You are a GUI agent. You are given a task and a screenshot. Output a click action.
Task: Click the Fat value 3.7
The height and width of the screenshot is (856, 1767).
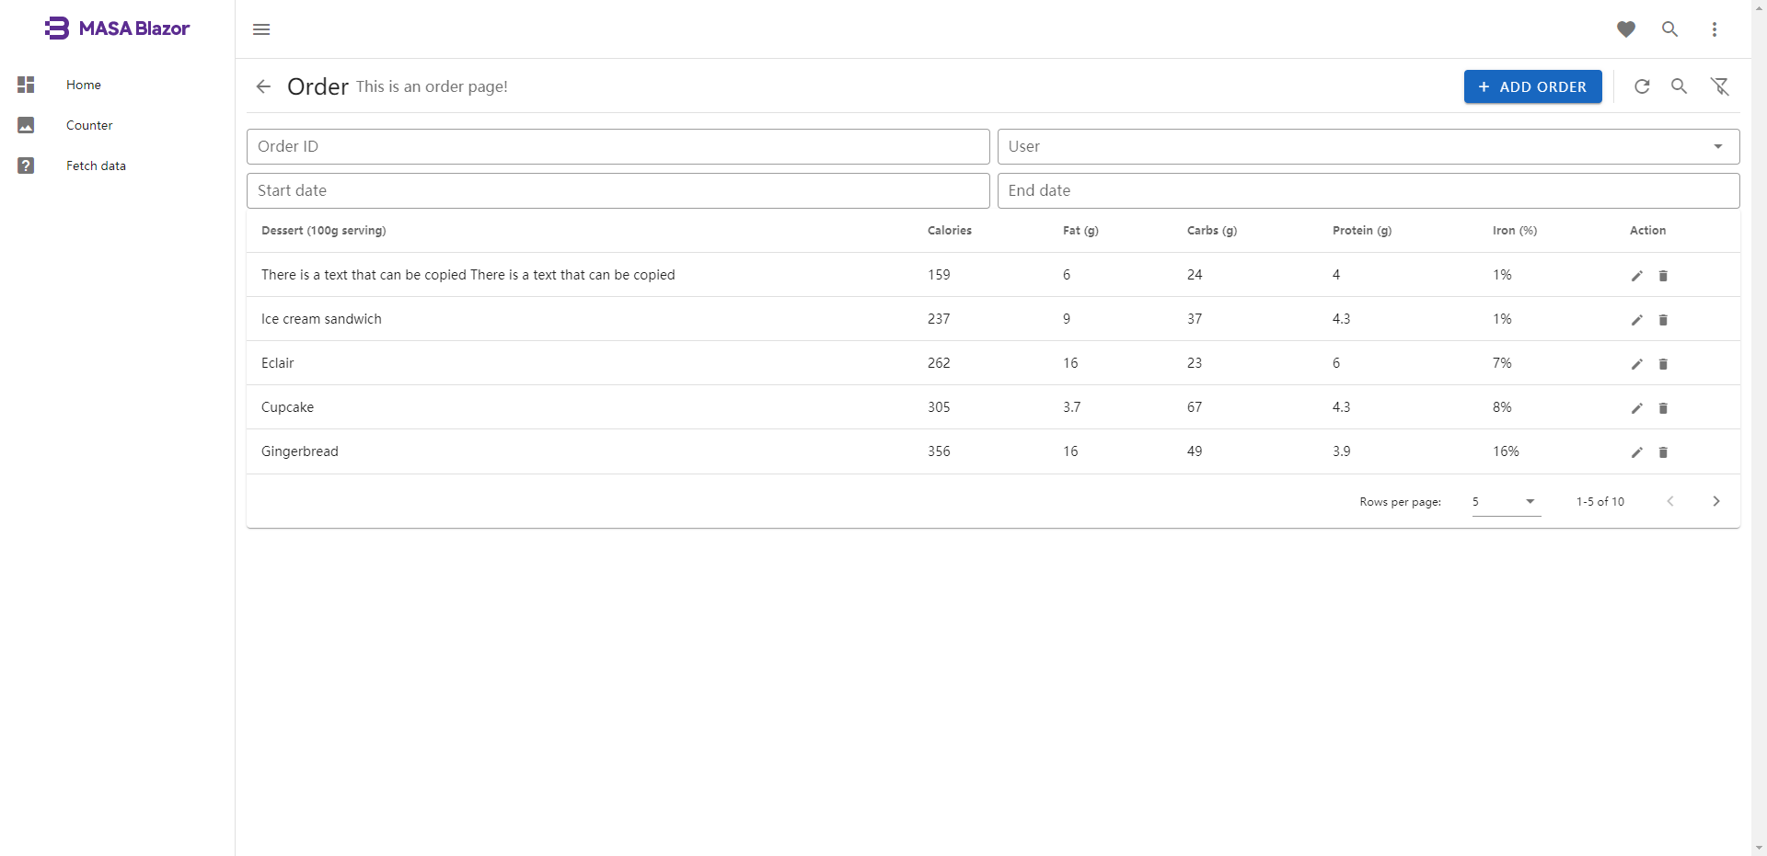point(1072,407)
